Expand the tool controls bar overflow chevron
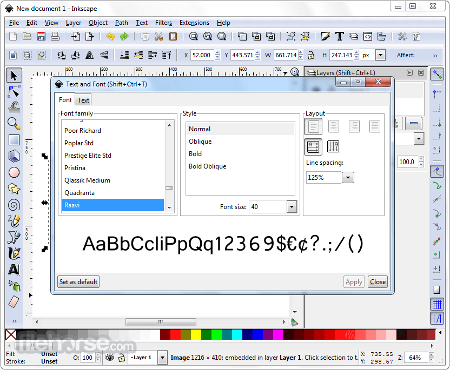 435,56
